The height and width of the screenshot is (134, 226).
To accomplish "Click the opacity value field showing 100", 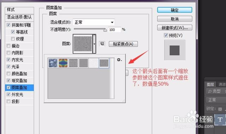I will [114, 29].
